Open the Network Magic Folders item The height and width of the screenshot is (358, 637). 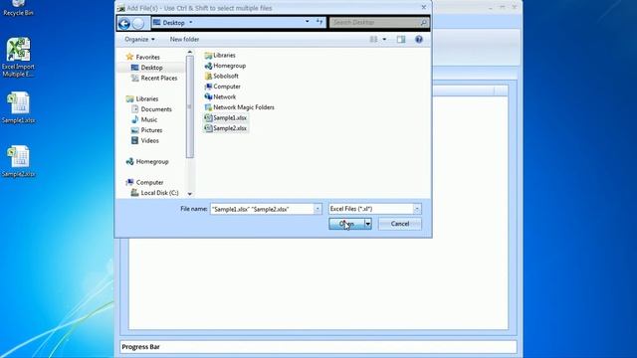pyautogui.click(x=239, y=107)
